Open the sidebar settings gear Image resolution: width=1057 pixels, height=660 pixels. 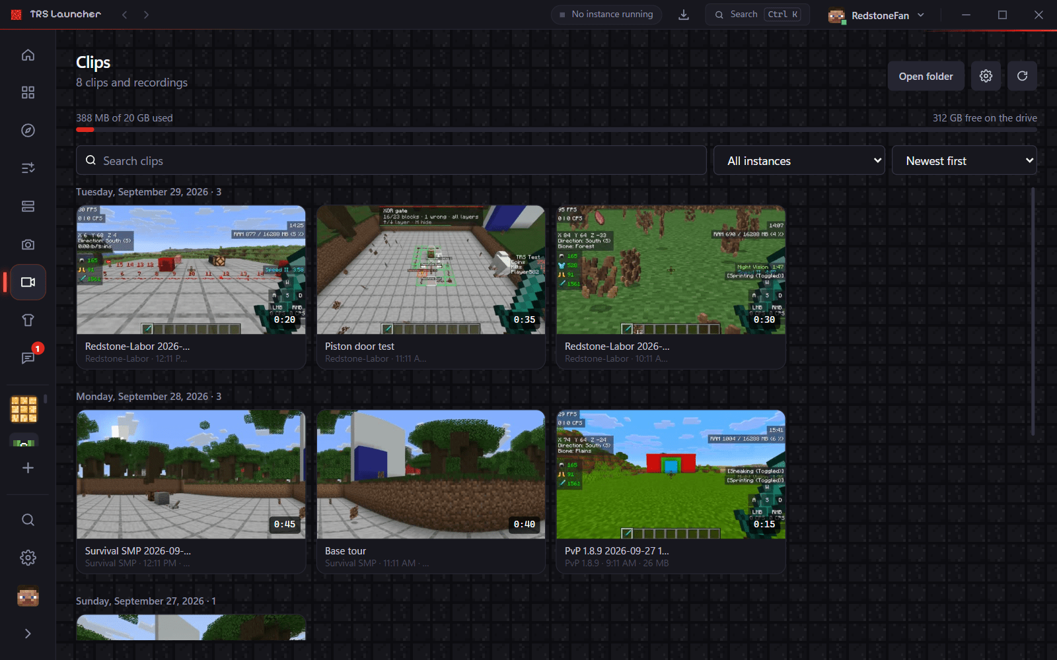(28, 558)
